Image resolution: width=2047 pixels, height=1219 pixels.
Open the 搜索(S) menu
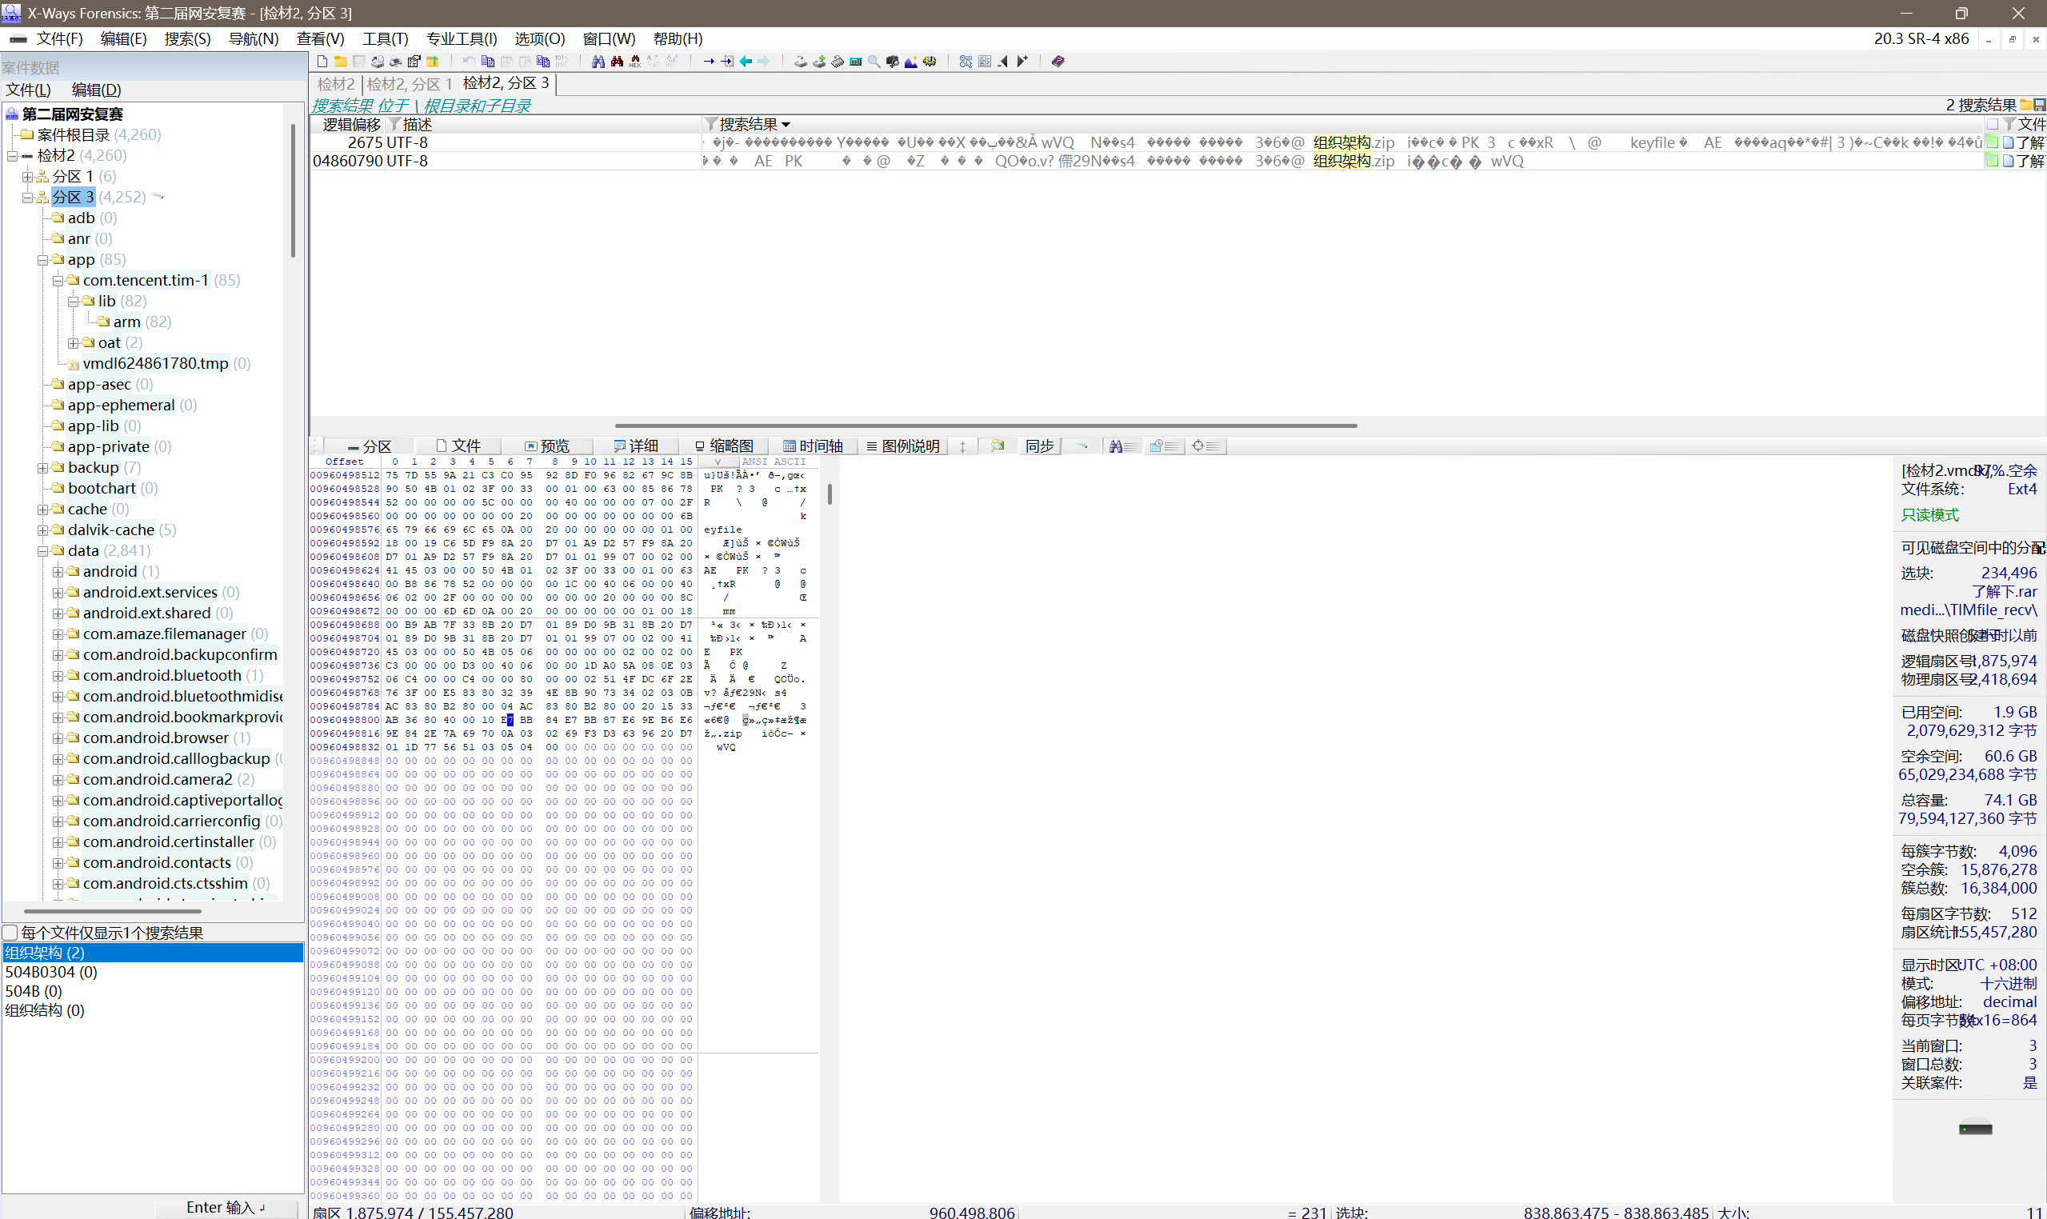186,38
